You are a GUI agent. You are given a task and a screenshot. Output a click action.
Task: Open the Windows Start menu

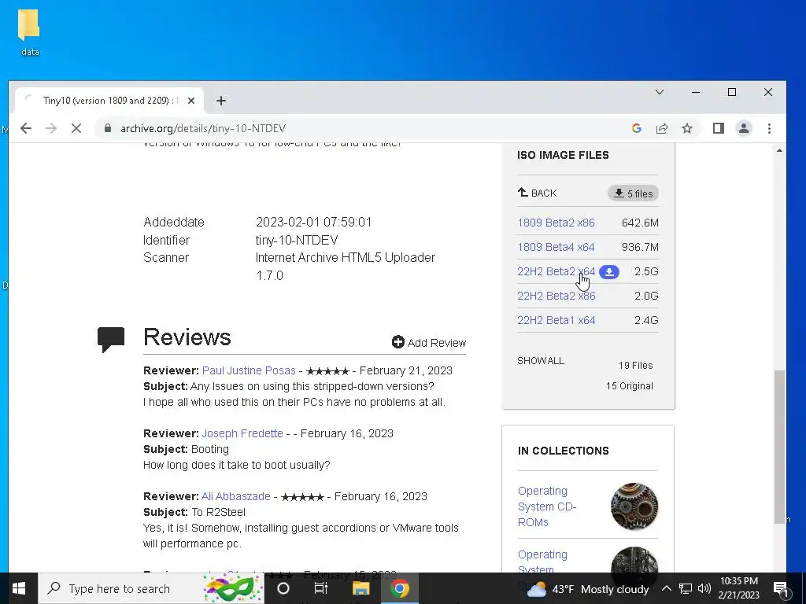(x=19, y=588)
